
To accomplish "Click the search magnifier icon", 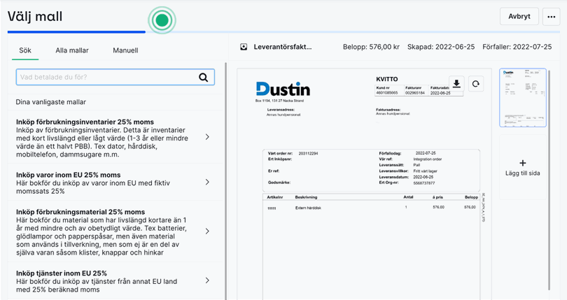I will point(203,78).
